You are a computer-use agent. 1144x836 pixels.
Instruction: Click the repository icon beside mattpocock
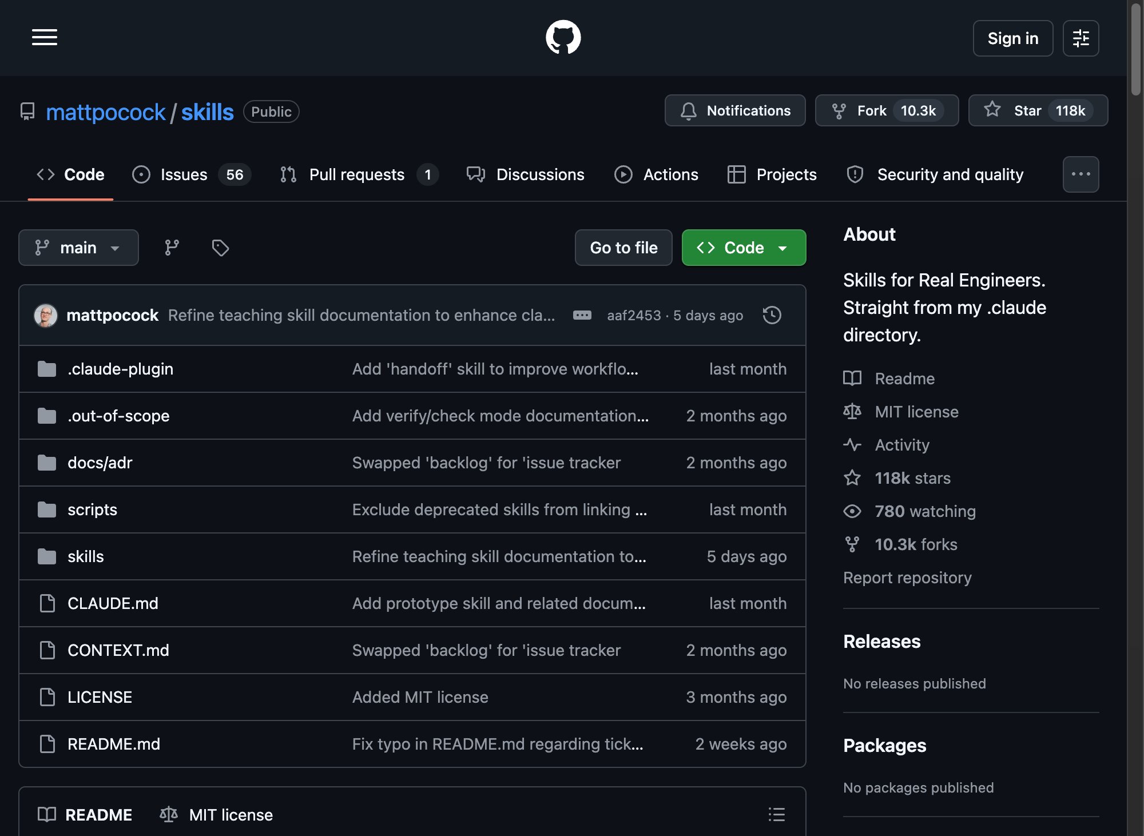(27, 112)
